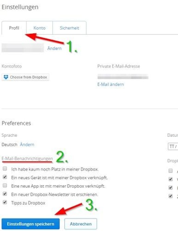The height and width of the screenshot is (231, 178).
Task: Switch to the Sicherheit tab
Action: tap(70, 28)
